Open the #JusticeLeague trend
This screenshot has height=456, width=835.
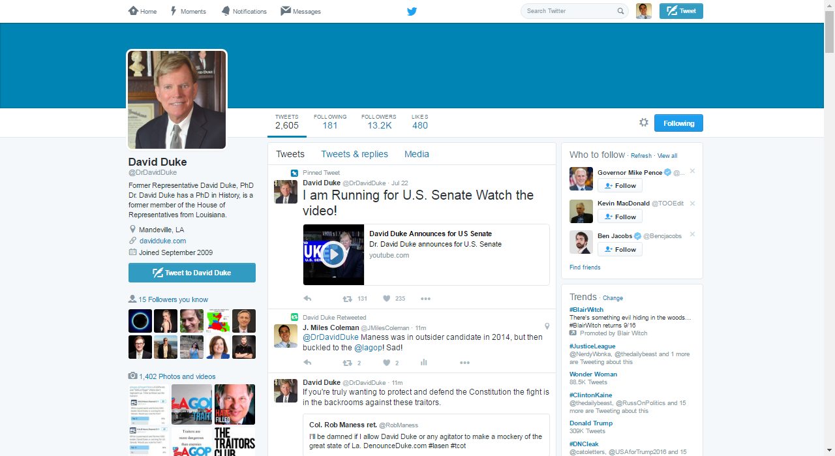click(592, 346)
